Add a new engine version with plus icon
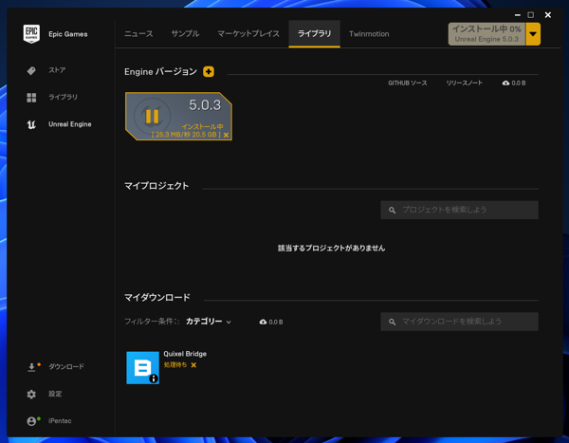Image resolution: width=569 pixels, height=443 pixels. (x=209, y=71)
